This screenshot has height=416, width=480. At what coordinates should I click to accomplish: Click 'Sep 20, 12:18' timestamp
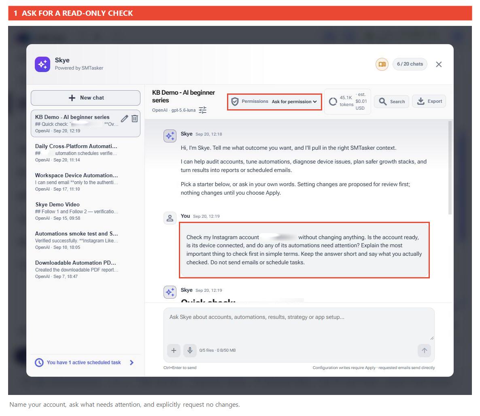(x=209, y=134)
